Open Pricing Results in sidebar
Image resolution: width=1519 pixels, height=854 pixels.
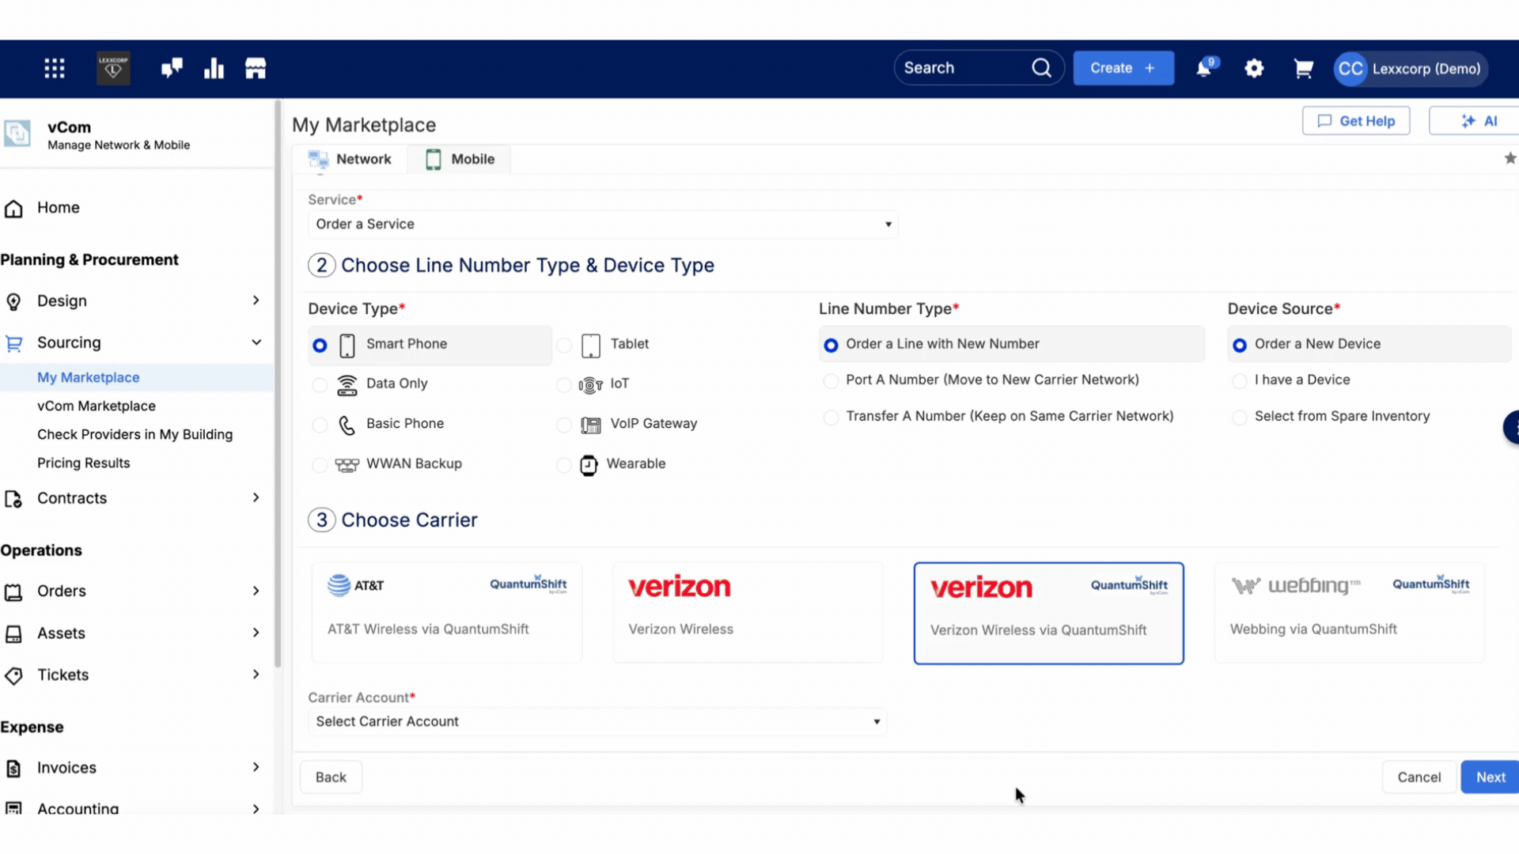[84, 463]
